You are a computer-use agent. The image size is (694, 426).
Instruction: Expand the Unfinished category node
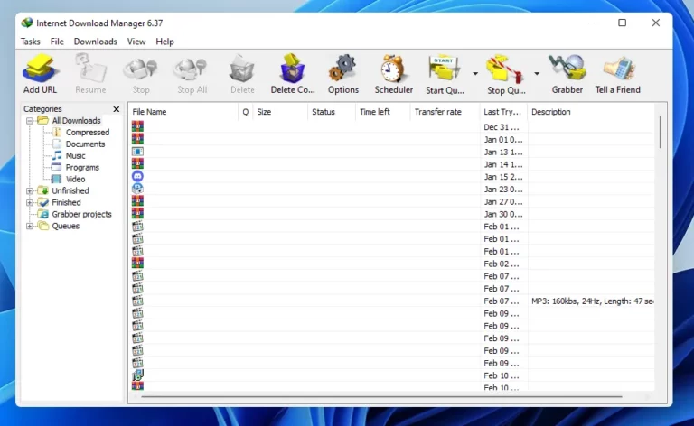[x=30, y=191]
